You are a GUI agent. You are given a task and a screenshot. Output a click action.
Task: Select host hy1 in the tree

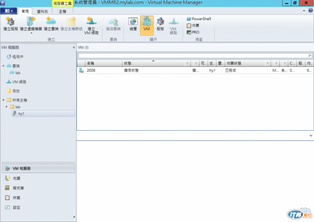click(43, 113)
